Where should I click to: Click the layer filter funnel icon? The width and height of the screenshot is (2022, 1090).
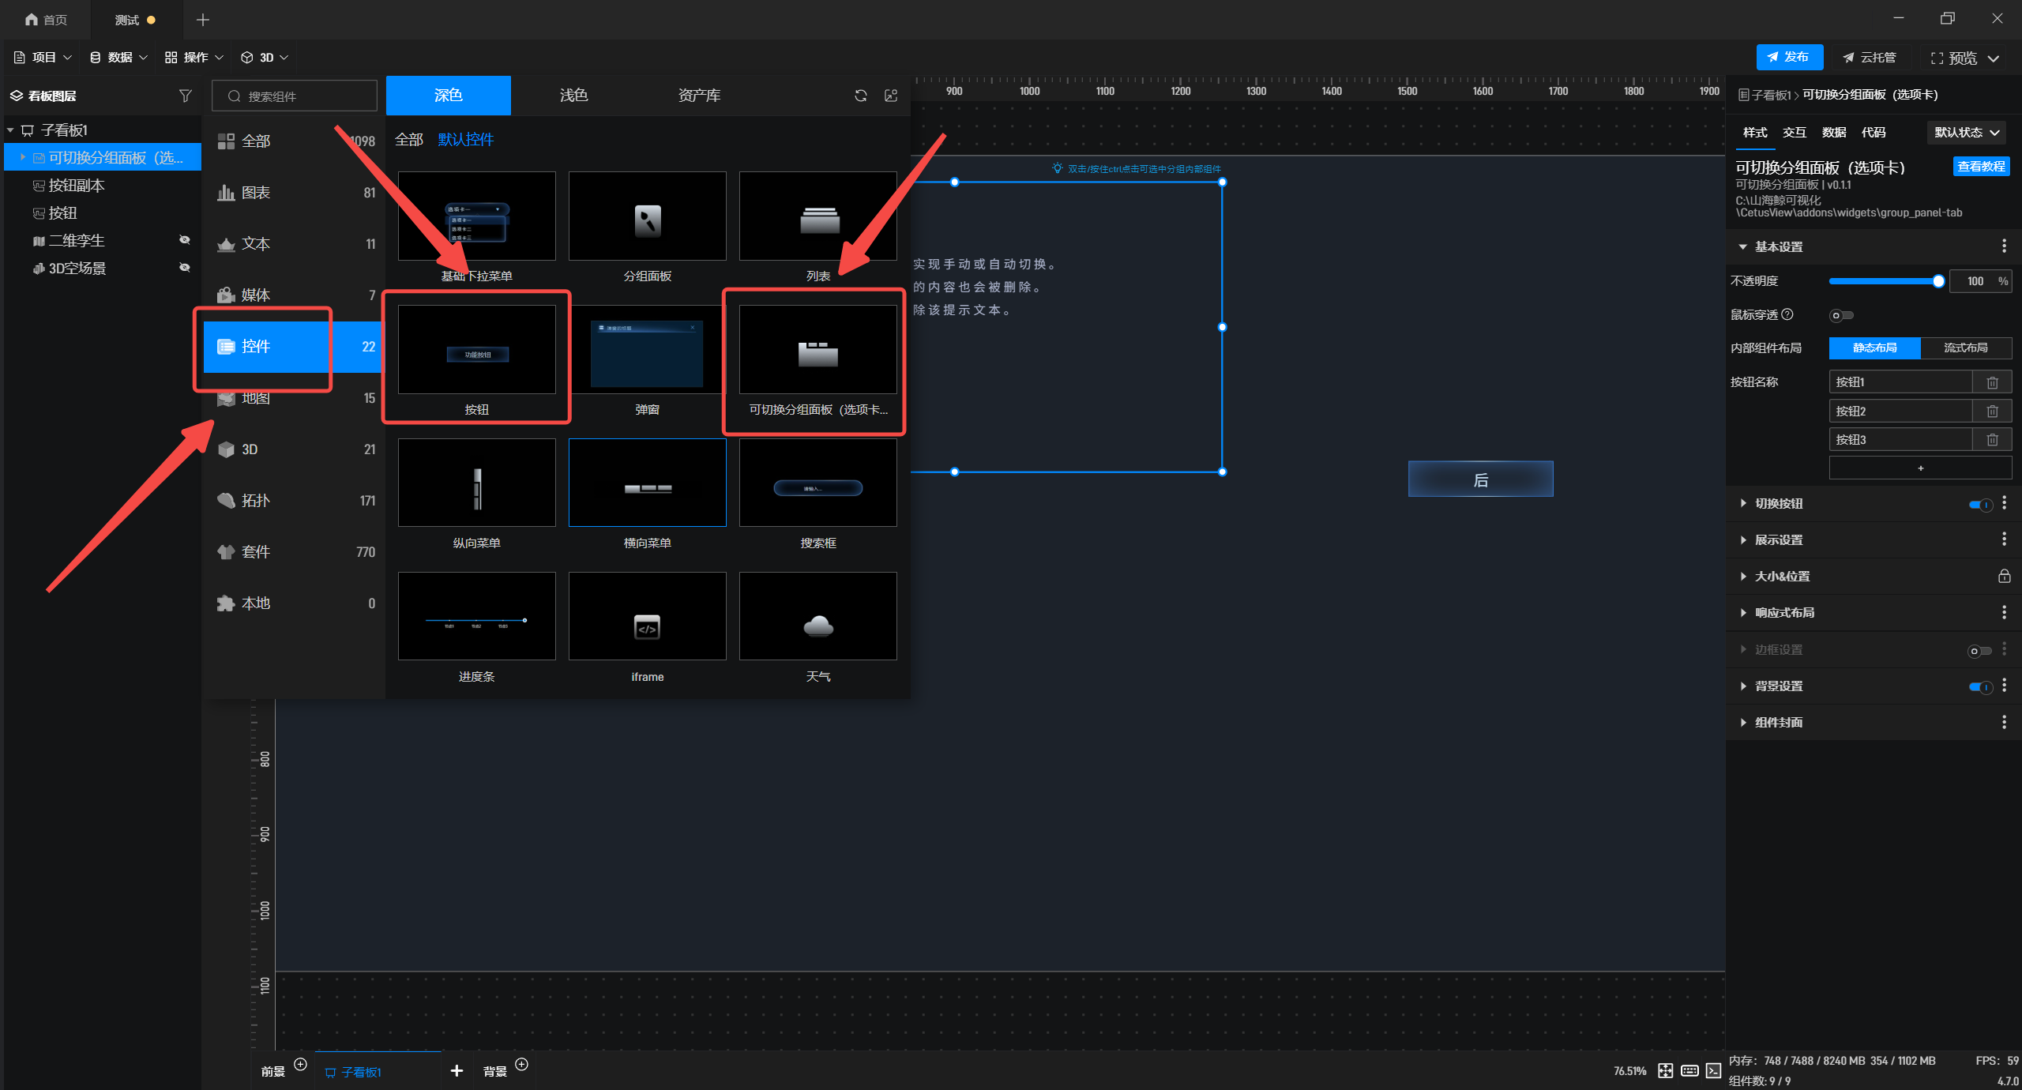pyautogui.click(x=185, y=96)
